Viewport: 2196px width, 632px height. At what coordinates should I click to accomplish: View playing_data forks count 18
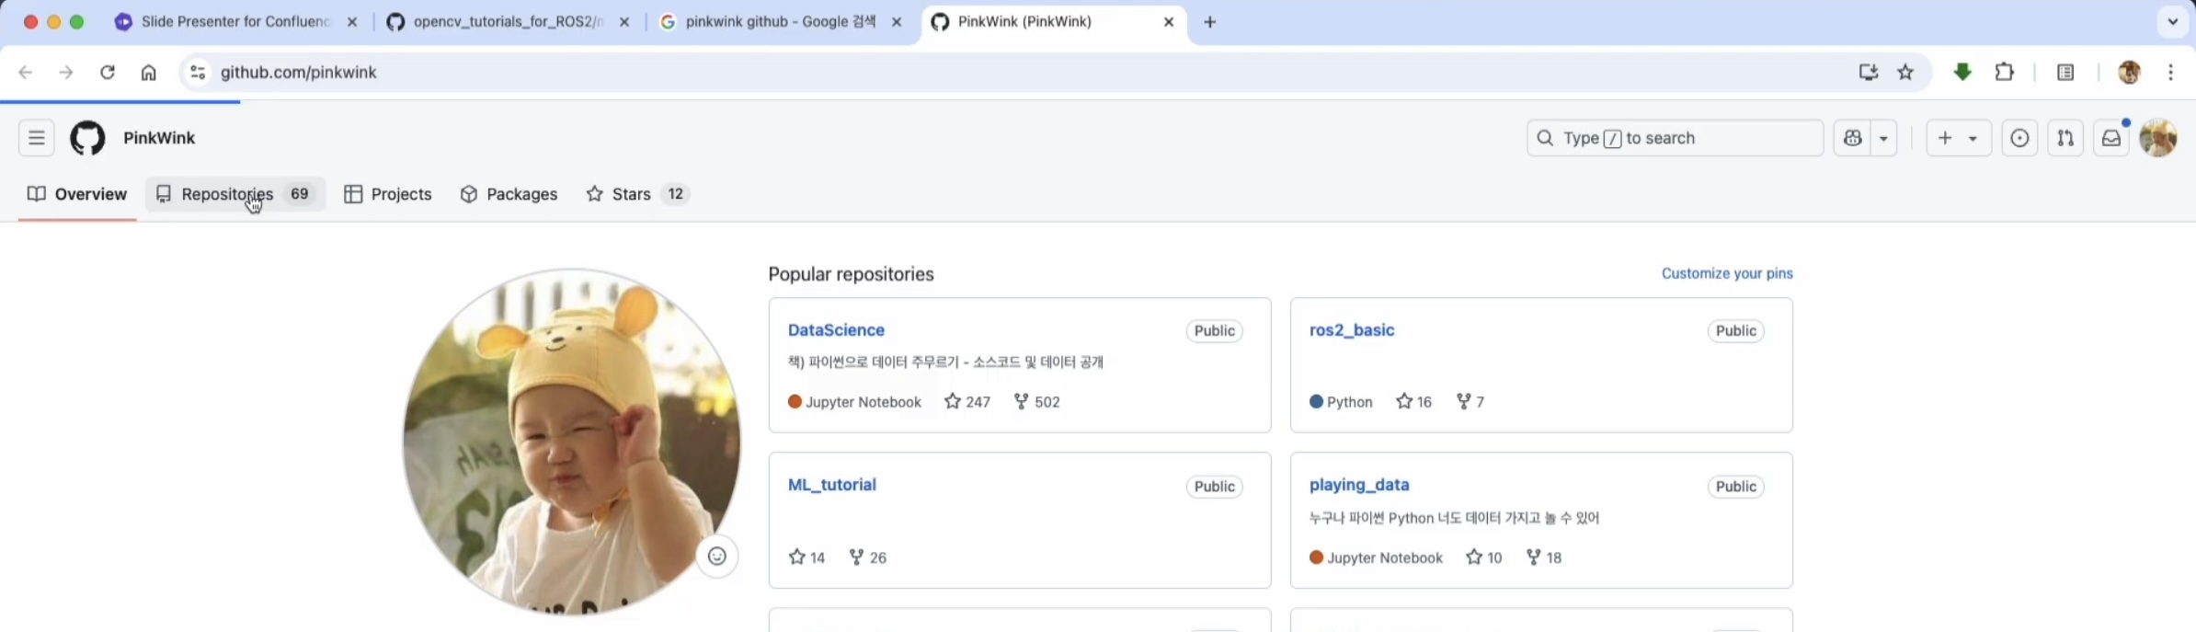coord(1544,557)
